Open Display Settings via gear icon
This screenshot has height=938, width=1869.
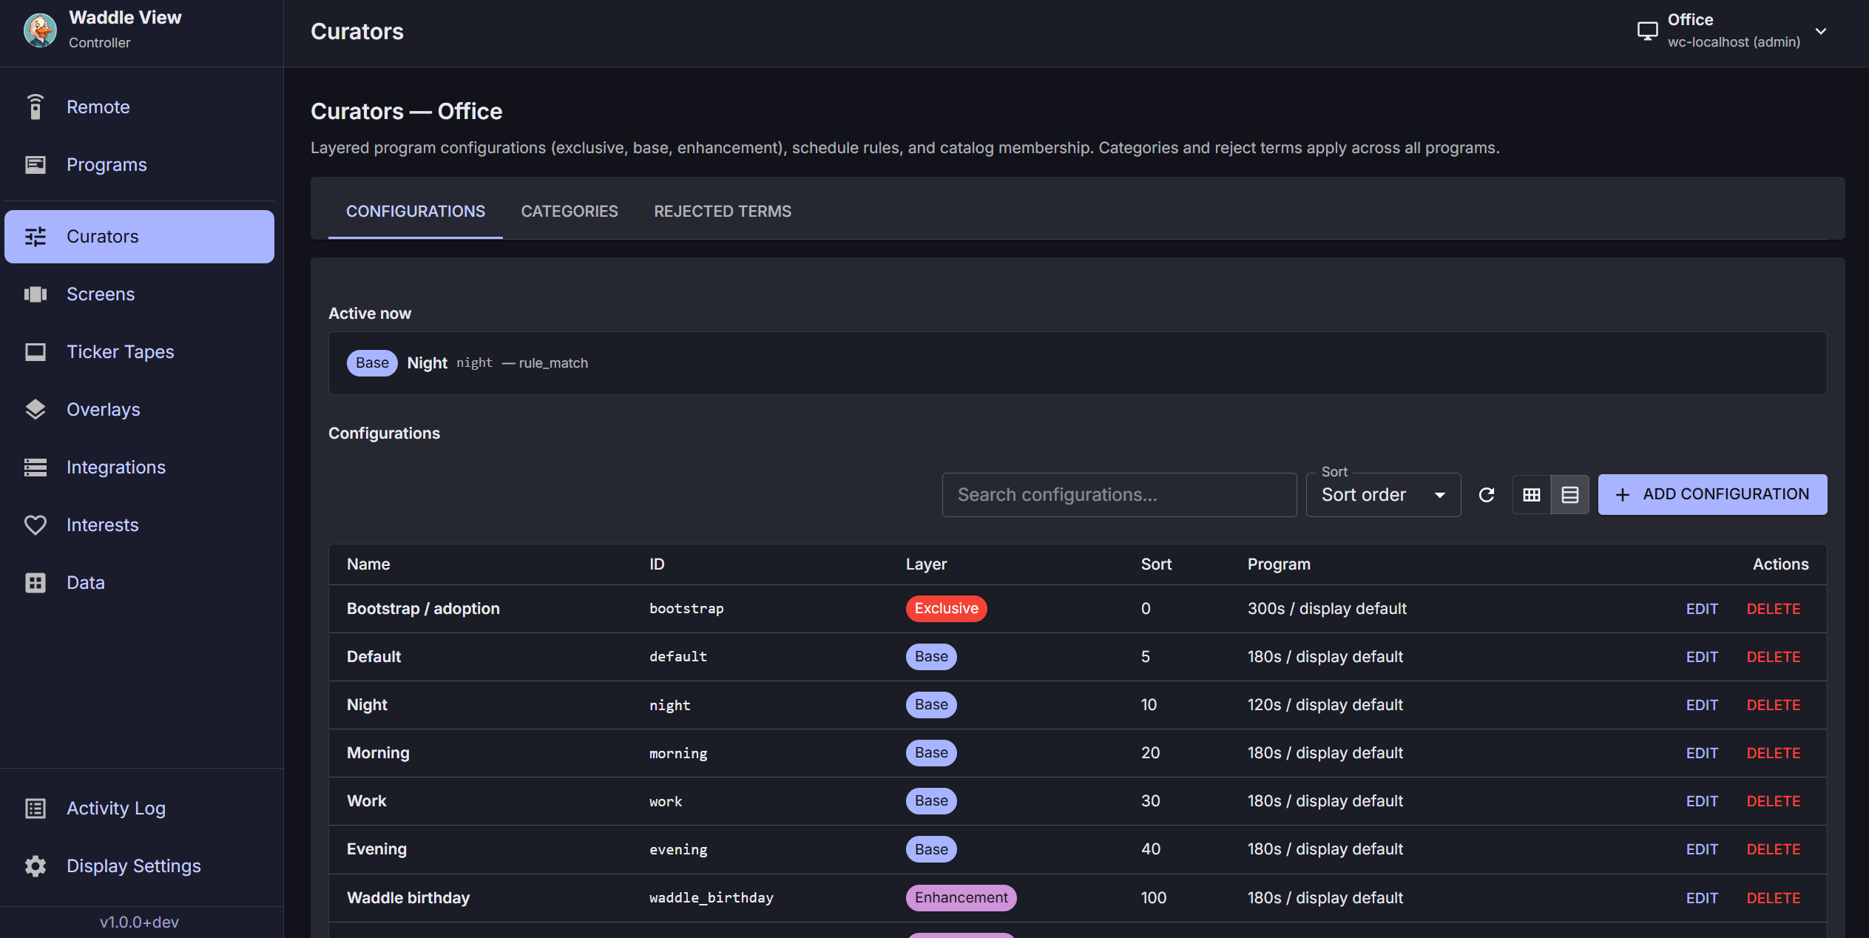[x=35, y=866]
